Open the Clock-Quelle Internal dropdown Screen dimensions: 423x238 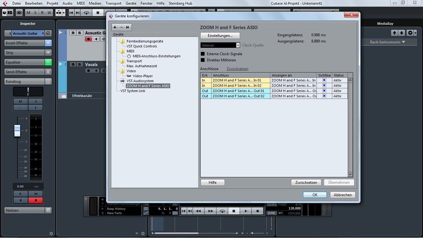[x=238, y=45]
